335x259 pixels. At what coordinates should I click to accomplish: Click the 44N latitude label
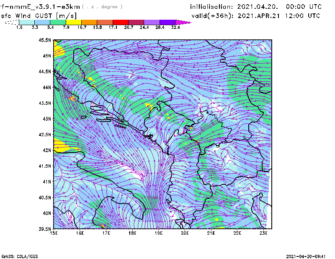coord(47,87)
